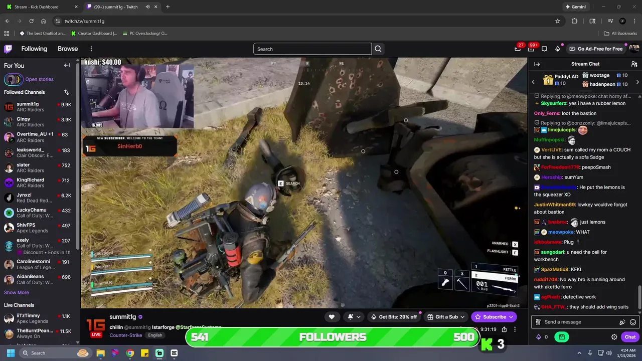This screenshot has height=361, width=642.
Task: Open the emote picker smiley icon
Action: coord(633,322)
